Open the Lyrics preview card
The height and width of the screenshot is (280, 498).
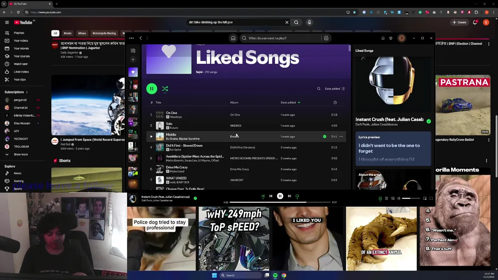393,149
